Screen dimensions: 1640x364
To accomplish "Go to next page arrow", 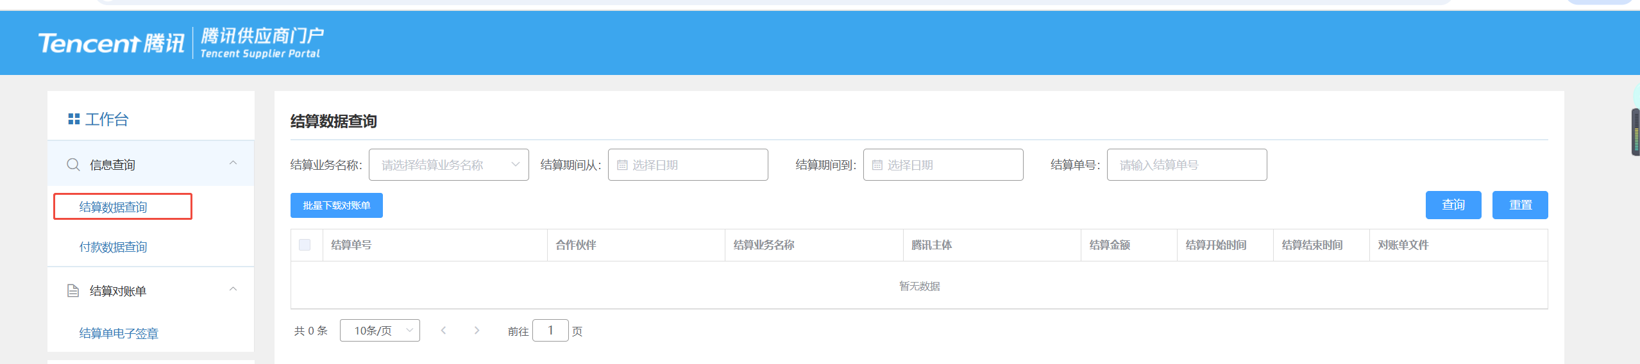I will [477, 331].
